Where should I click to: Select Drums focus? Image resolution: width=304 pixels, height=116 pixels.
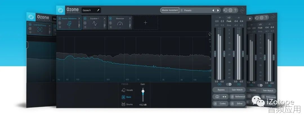(127, 104)
